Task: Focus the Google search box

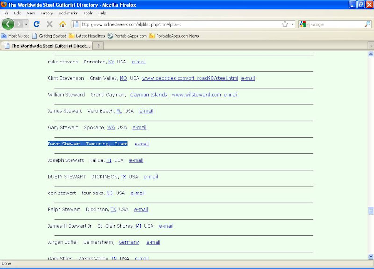Action: pyautogui.click(x=337, y=24)
